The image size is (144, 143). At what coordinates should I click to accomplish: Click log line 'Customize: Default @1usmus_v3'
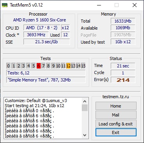click(36, 101)
